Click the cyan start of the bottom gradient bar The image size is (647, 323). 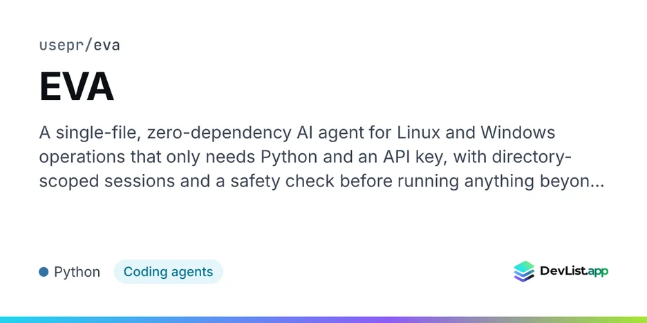tap(17, 320)
